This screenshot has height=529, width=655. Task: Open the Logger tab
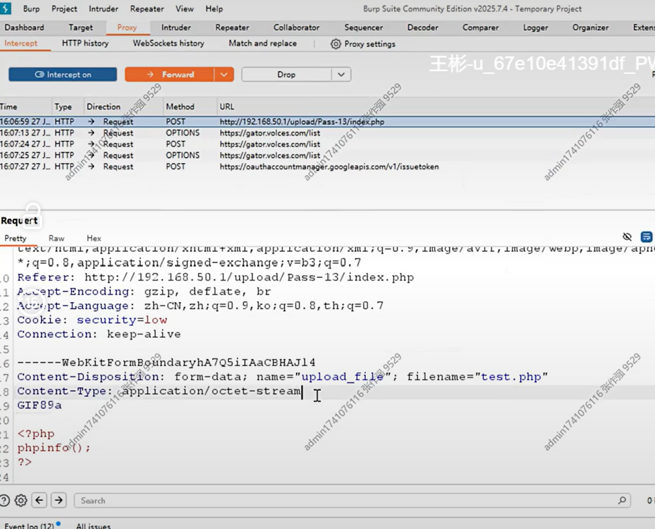(536, 28)
